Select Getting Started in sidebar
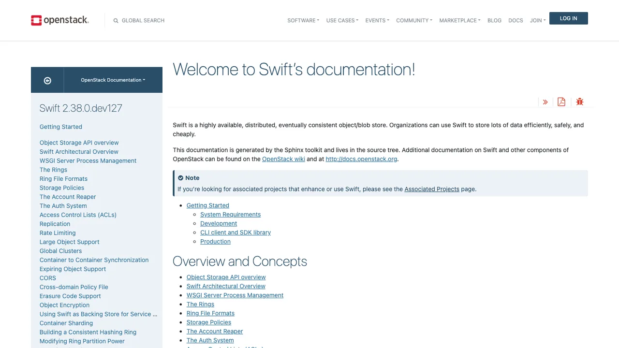 tap(61, 127)
